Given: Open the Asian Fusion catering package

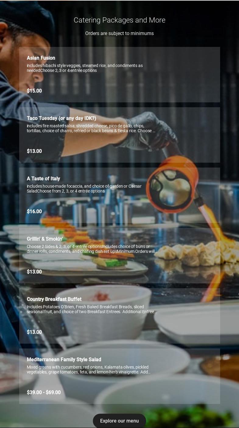Looking at the screenshot, I should pos(119,75).
